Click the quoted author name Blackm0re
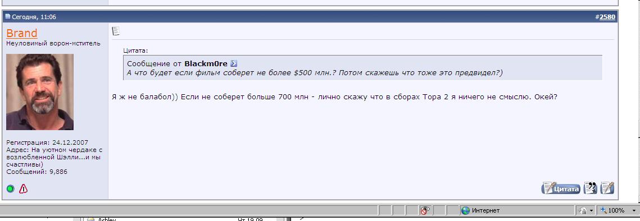 click(206, 64)
